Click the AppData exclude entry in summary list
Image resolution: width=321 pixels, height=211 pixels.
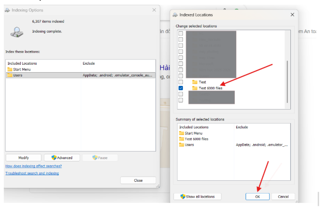[x=262, y=145]
